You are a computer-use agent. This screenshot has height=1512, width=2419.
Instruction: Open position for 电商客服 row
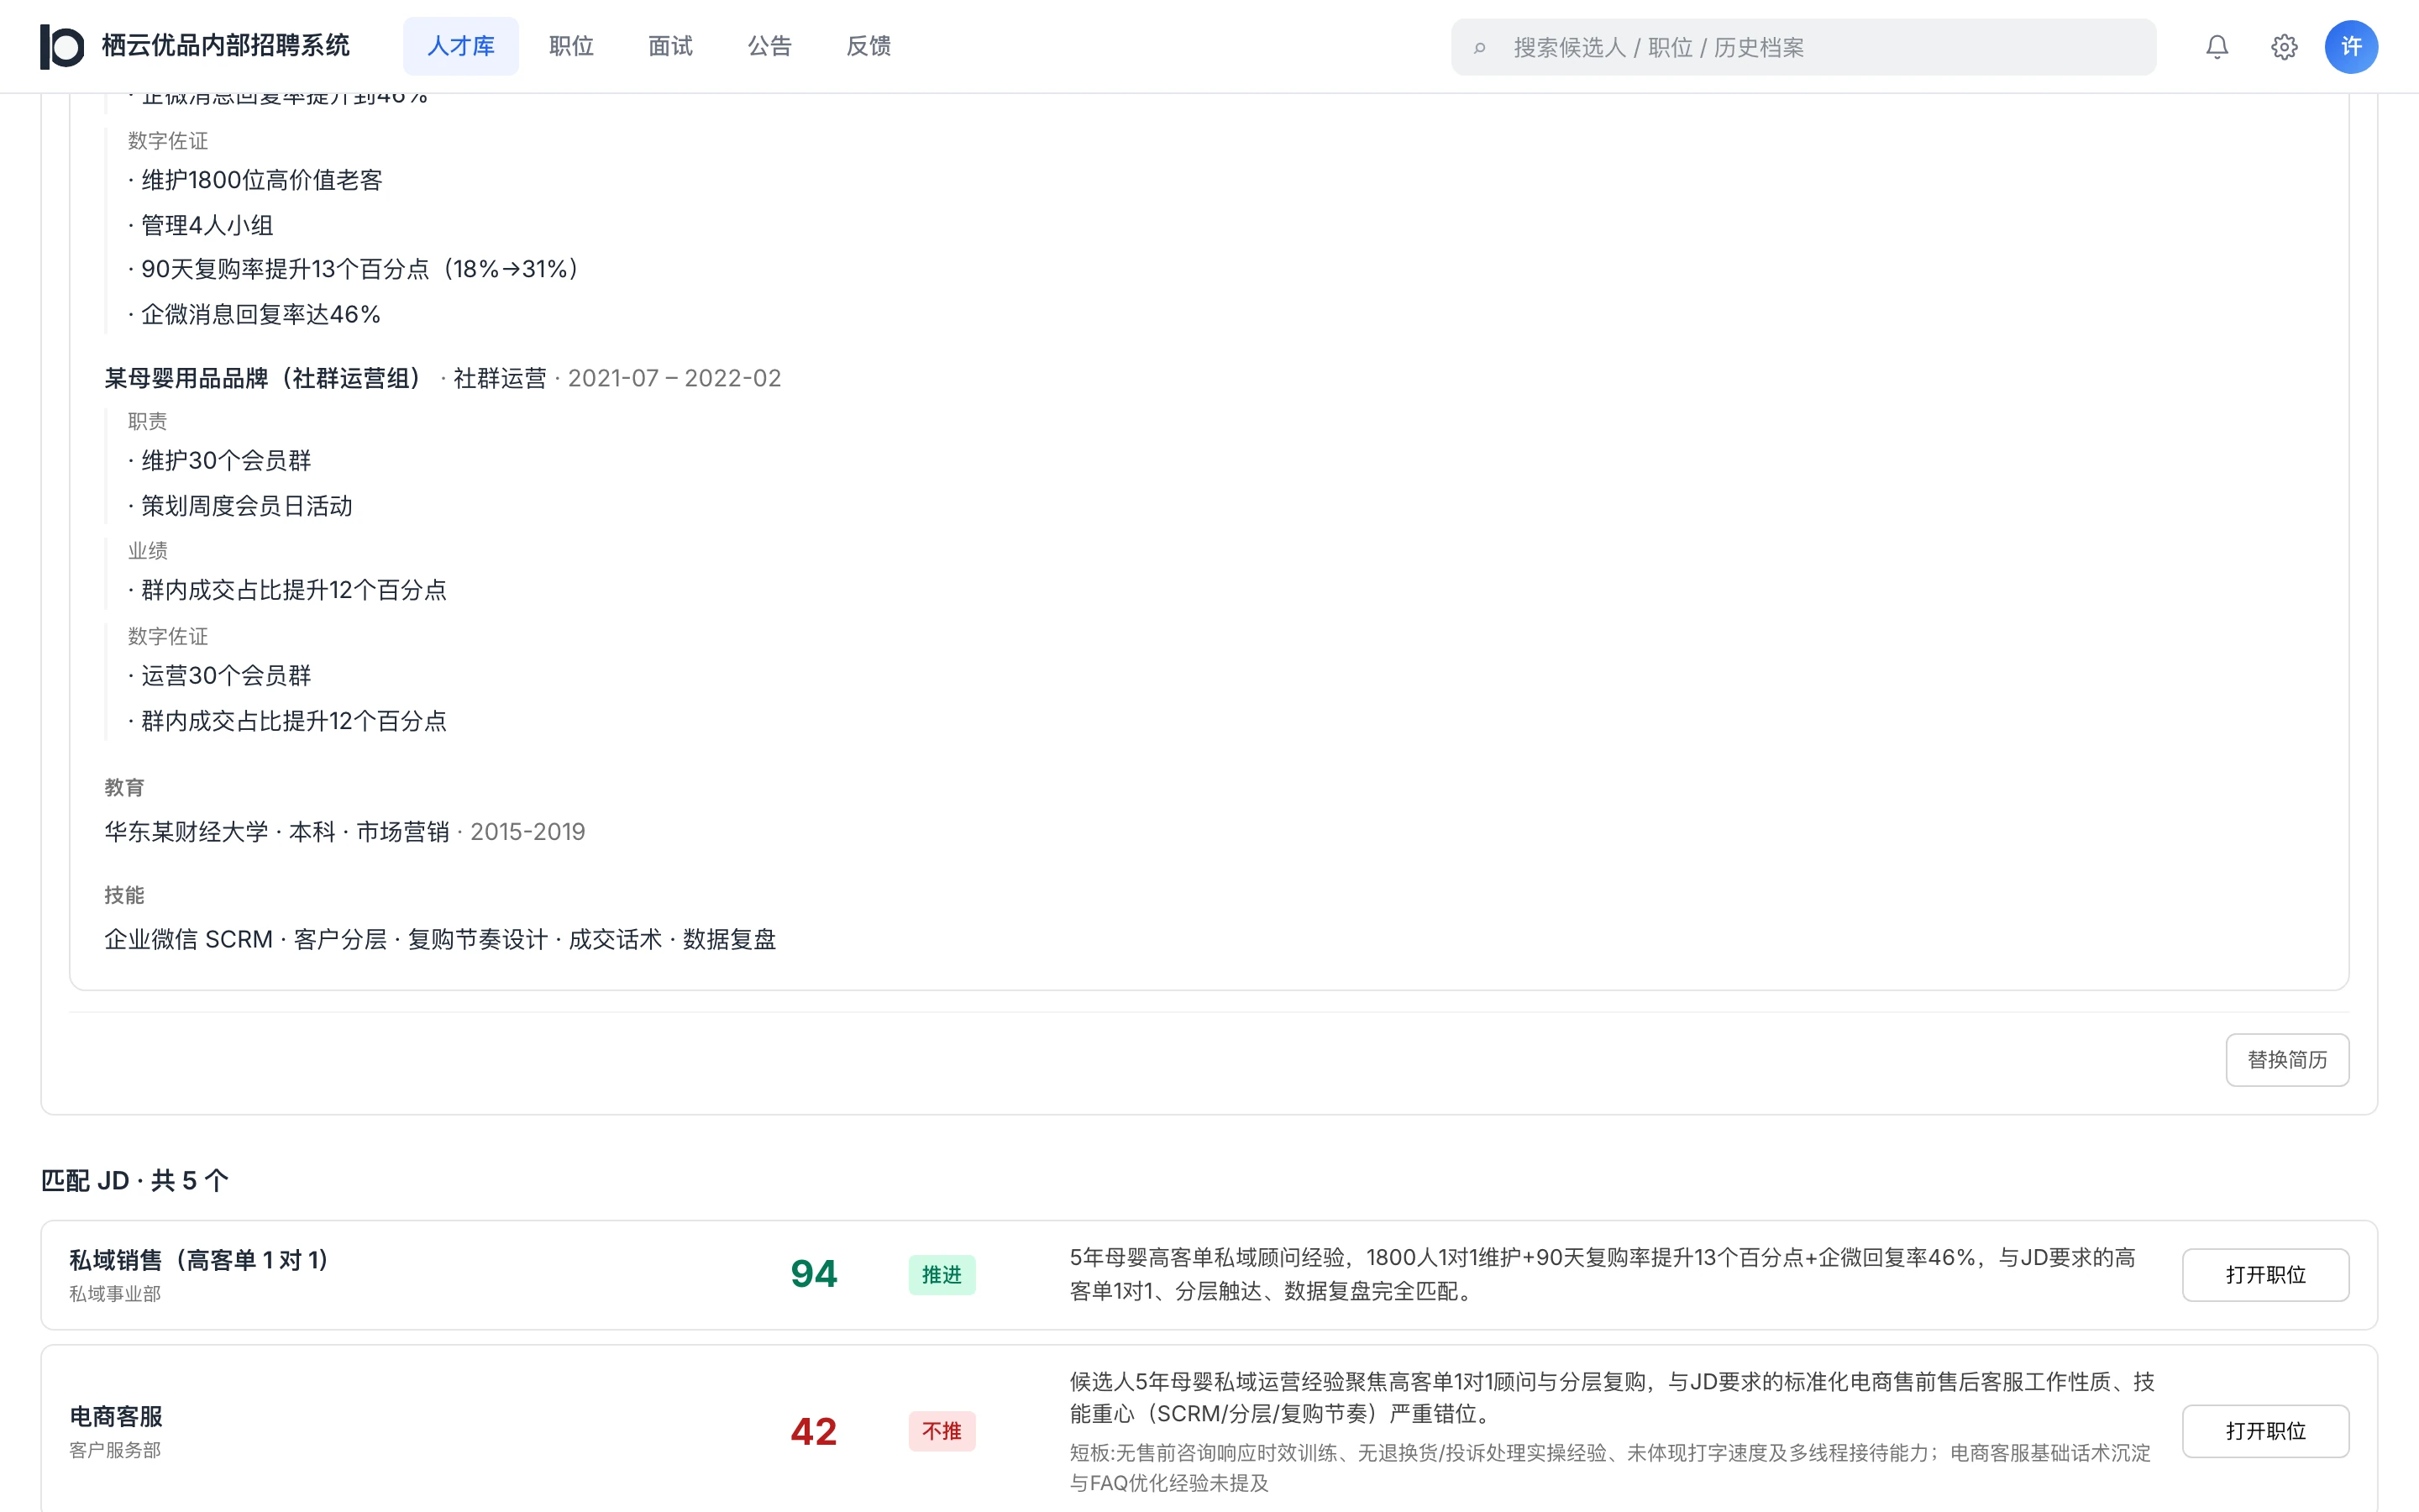click(2265, 1431)
